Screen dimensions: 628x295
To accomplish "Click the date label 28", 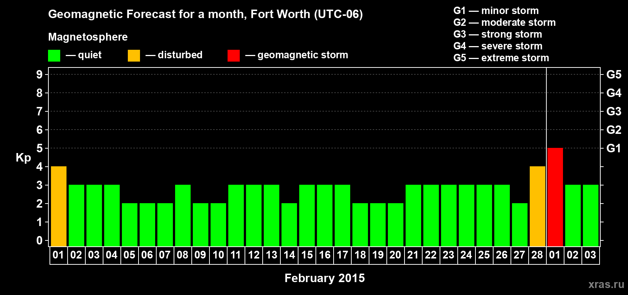I will click(x=537, y=255).
